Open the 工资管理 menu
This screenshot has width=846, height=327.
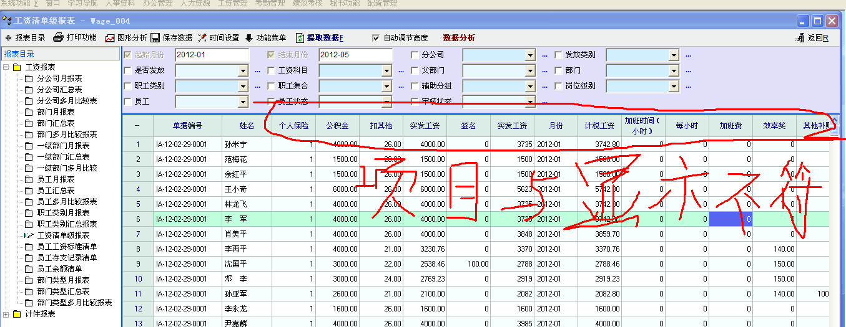pos(232,3)
